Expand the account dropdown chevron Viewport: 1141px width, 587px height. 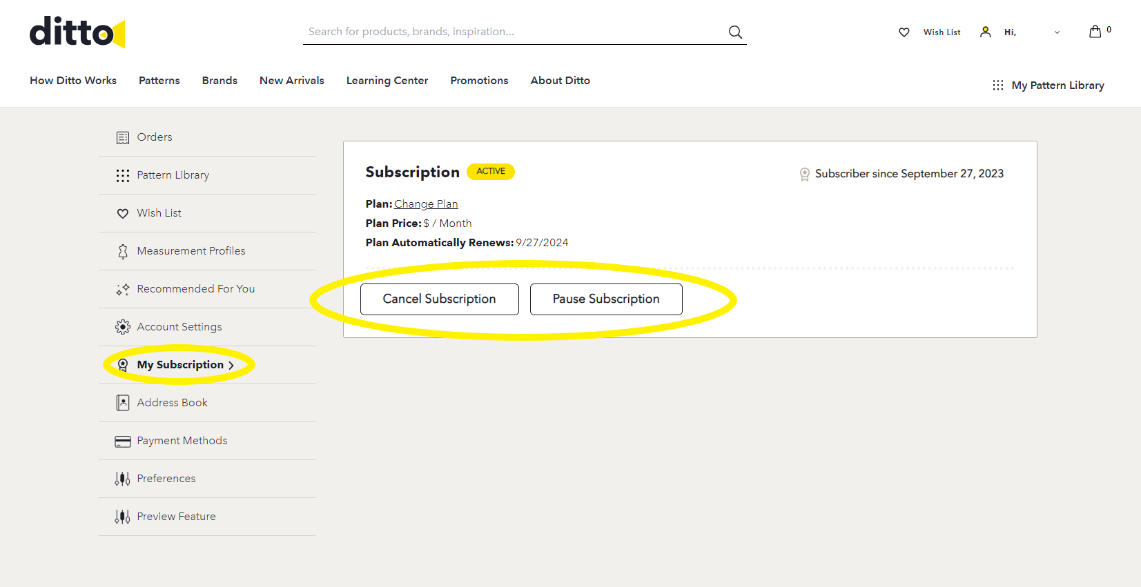[1057, 32]
